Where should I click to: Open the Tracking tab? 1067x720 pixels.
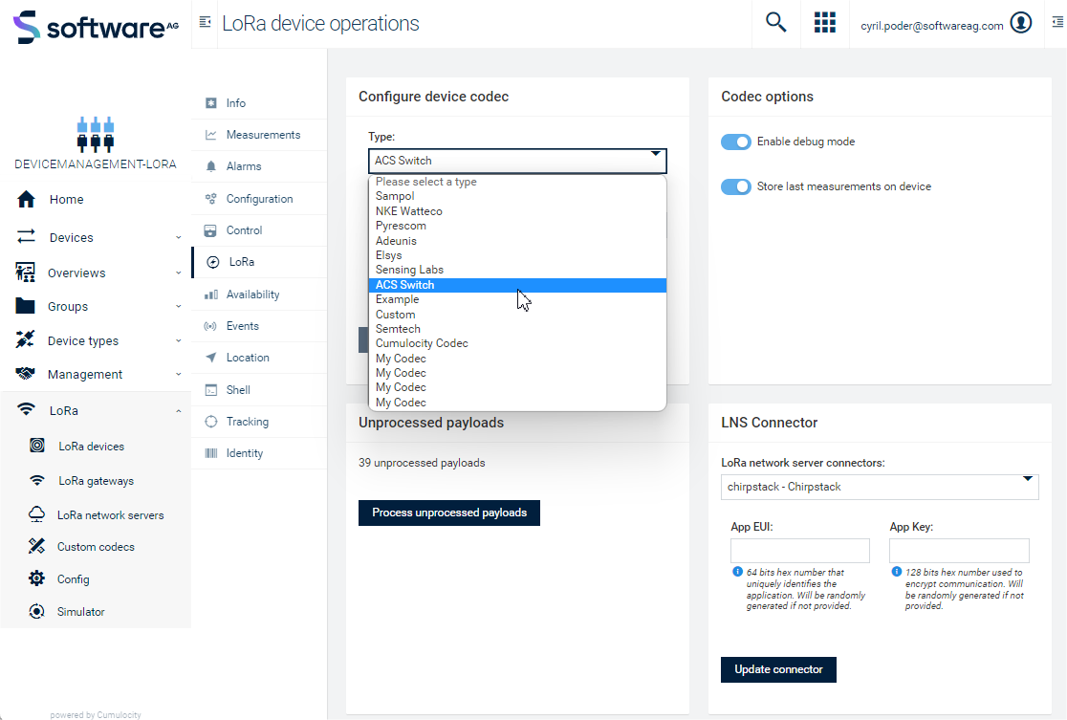click(x=259, y=422)
